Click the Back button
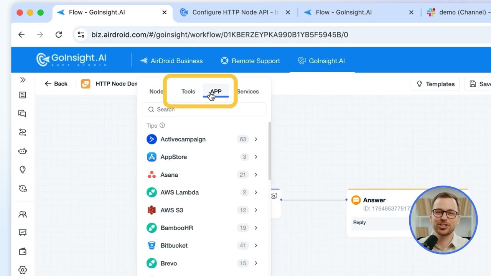 click(56, 84)
